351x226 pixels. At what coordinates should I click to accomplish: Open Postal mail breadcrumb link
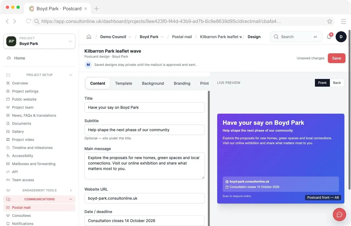pos(182,37)
